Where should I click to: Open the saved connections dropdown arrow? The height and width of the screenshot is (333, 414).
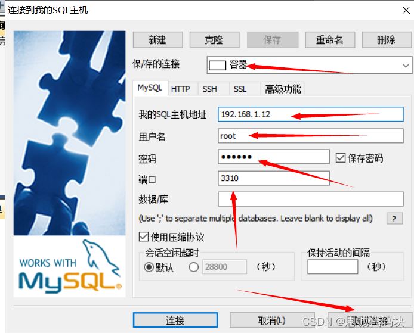tap(406, 65)
